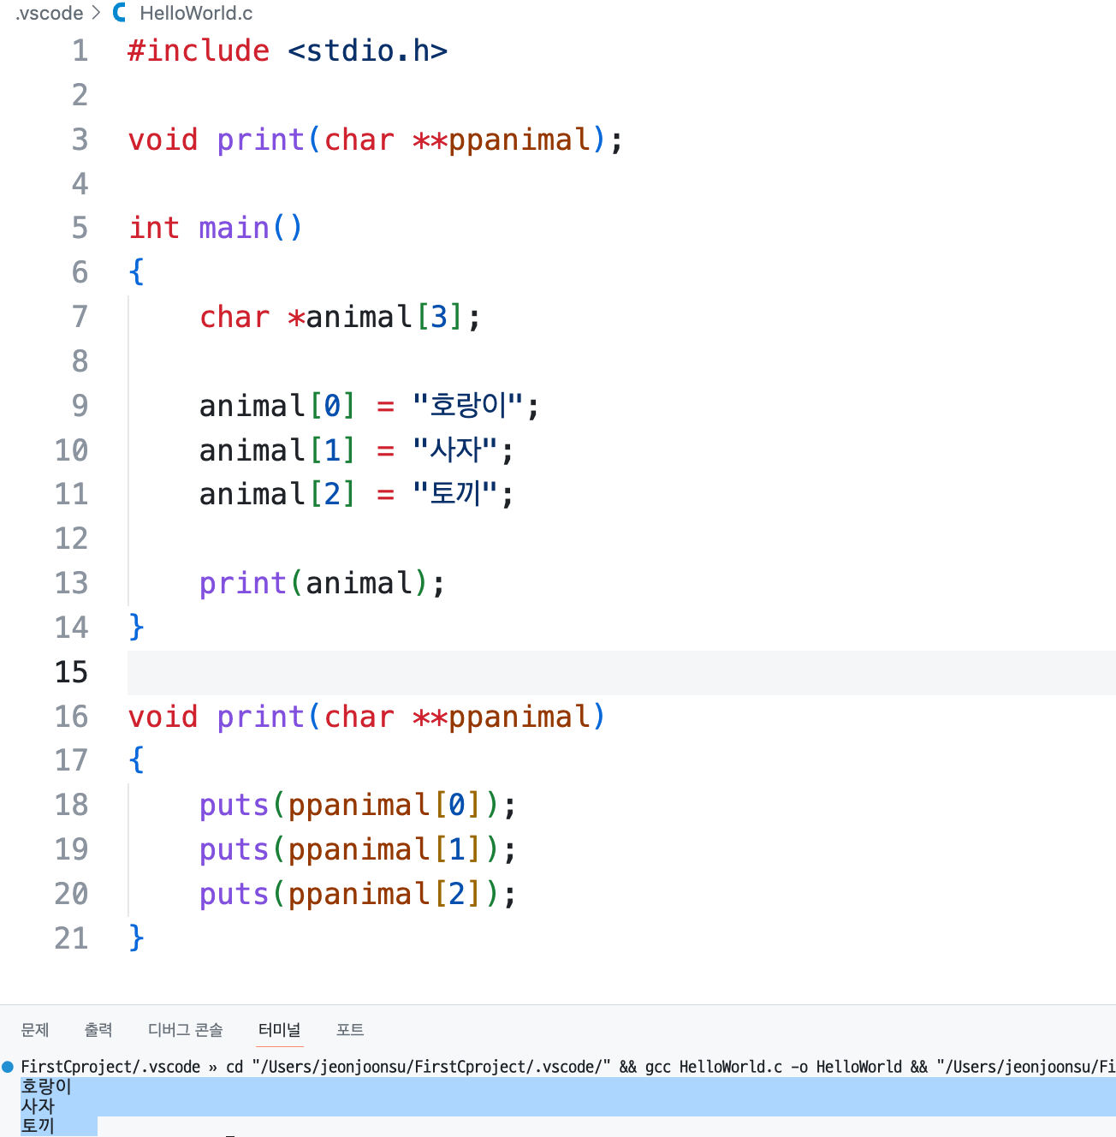Click the string "토끼" on line 11
This screenshot has width=1116, height=1137.
(454, 494)
